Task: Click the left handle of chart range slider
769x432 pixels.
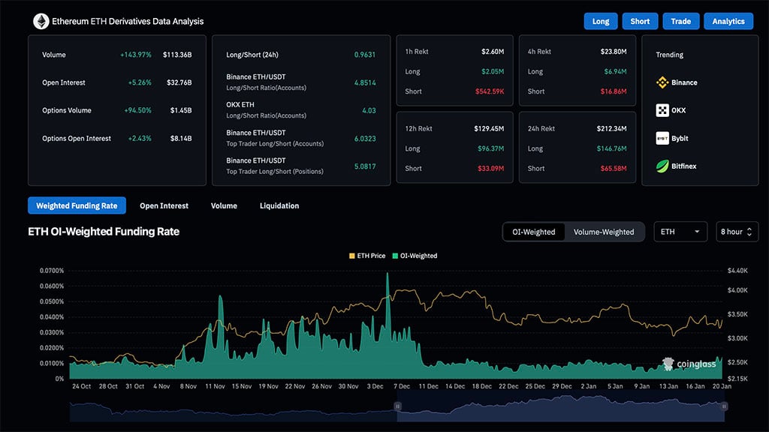Action: point(398,406)
